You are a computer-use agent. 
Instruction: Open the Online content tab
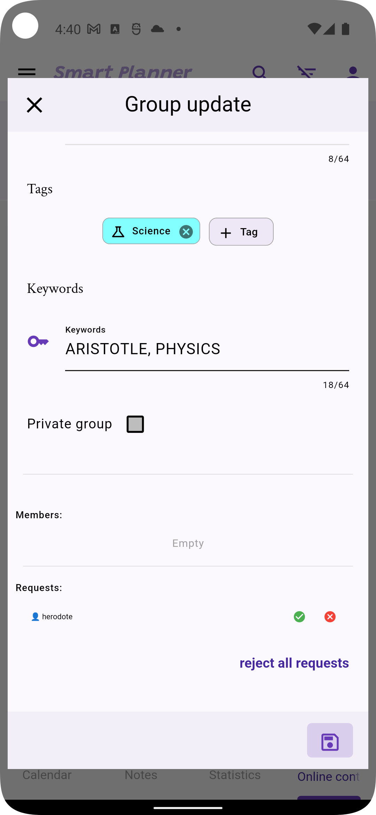[328, 776]
